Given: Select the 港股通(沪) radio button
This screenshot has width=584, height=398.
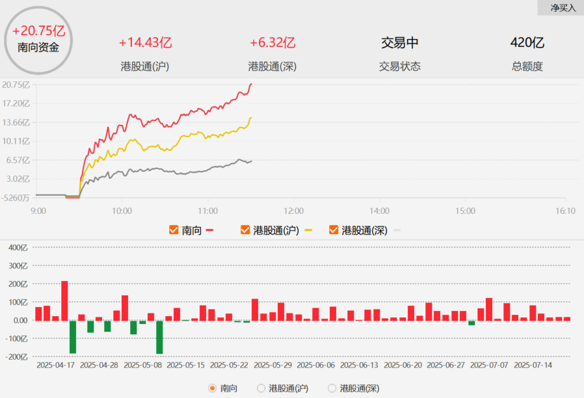Looking at the screenshot, I should pyautogui.click(x=261, y=388).
